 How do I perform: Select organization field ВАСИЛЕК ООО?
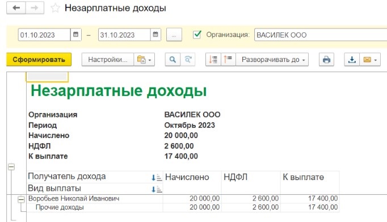coord(321,35)
